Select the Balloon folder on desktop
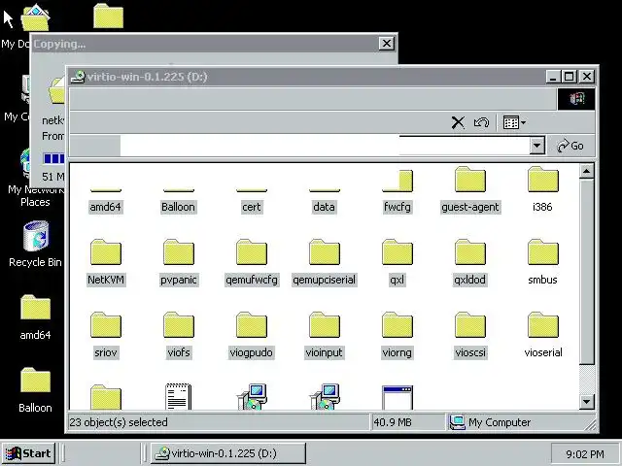 35,390
